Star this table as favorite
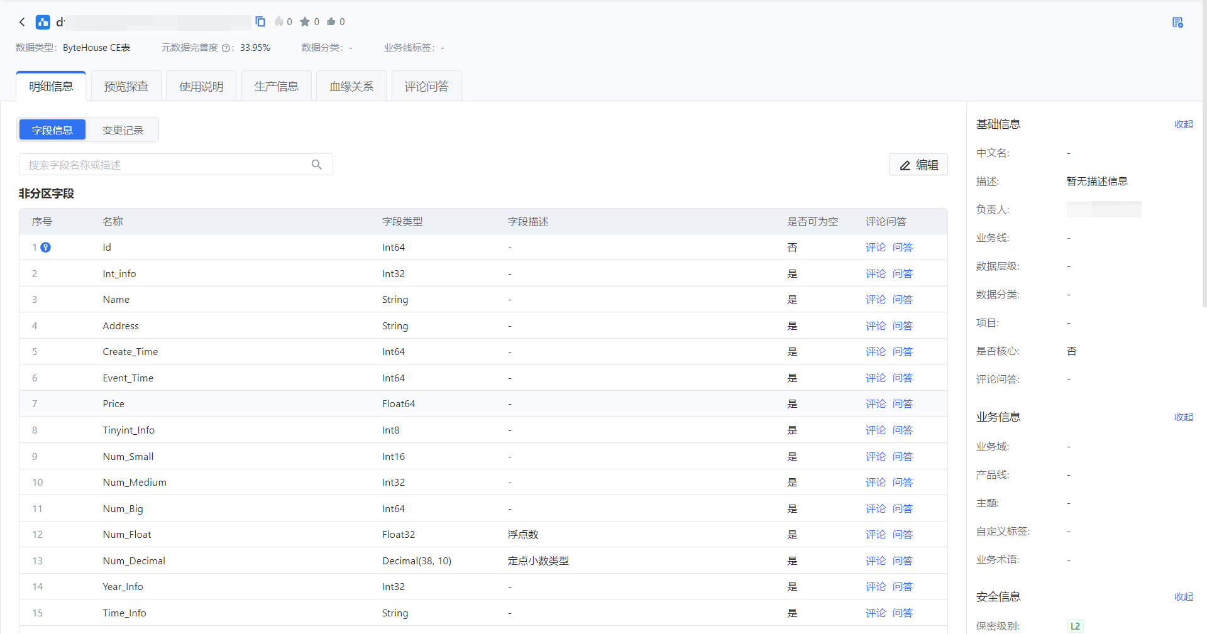Viewport: 1207px width, 634px height. pyautogui.click(x=305, y=22)
